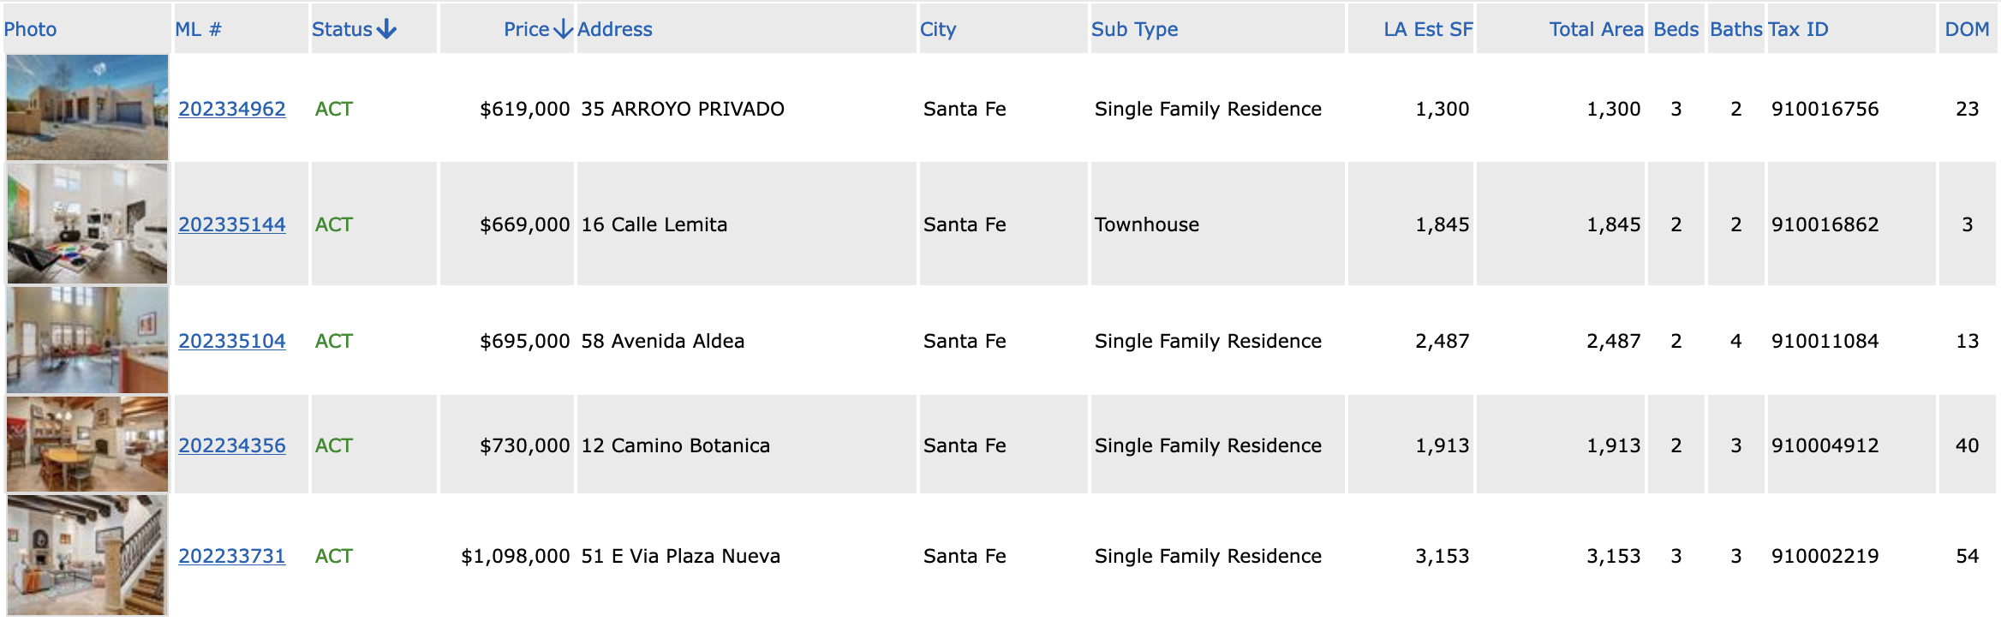Open the 16 Calle Lemita interior photo
Viewport: 2001px width, 627px height.
point(87,224)
